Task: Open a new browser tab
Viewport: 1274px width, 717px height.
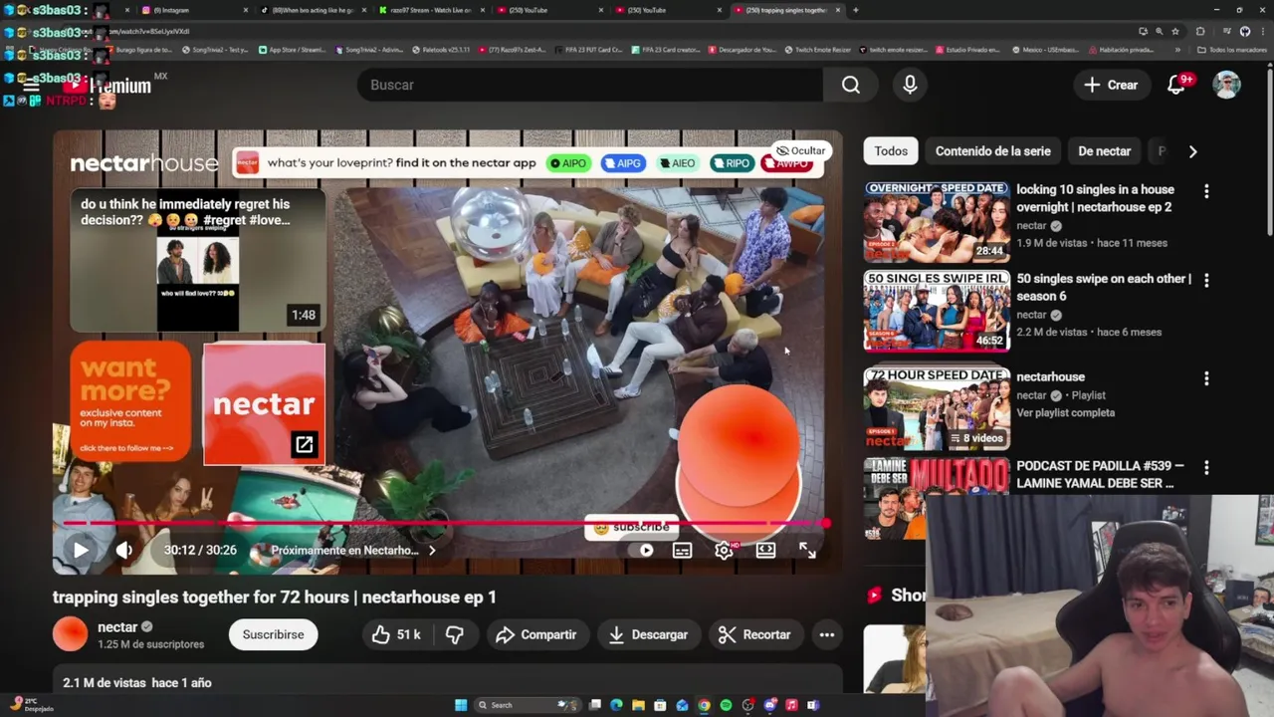Action: pyautogui.click(x=855, y=10)
